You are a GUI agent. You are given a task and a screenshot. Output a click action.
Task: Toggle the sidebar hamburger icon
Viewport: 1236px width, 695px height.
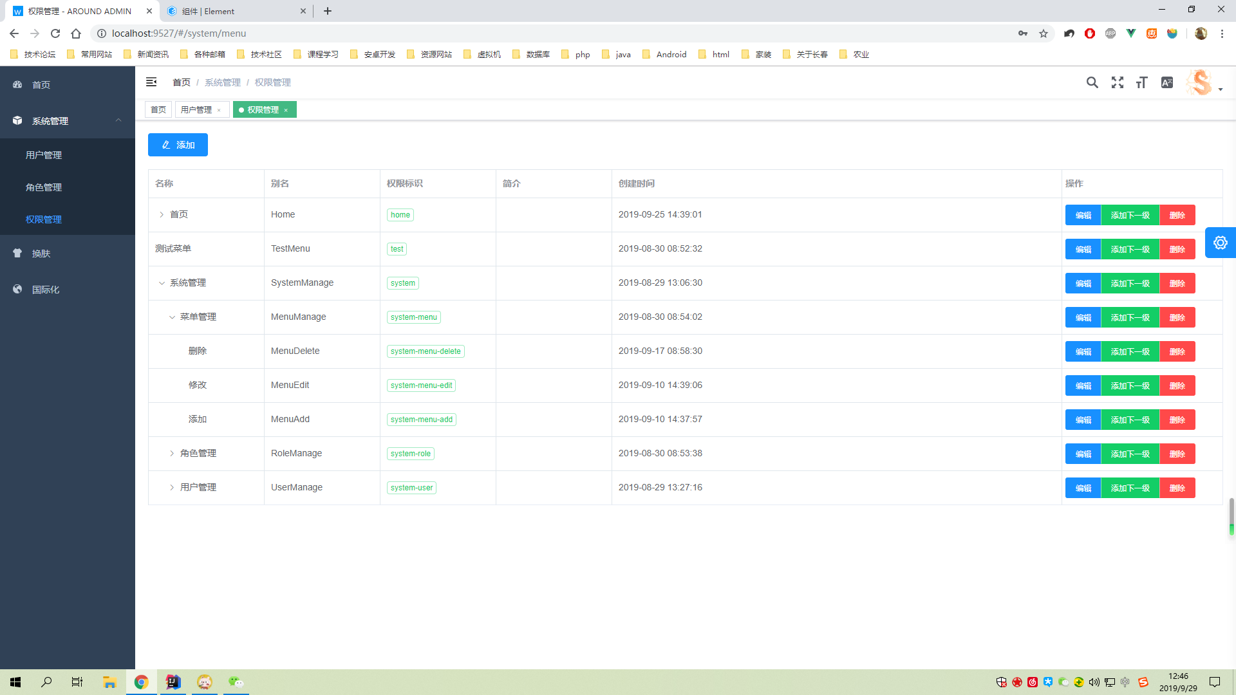point(151,82)
